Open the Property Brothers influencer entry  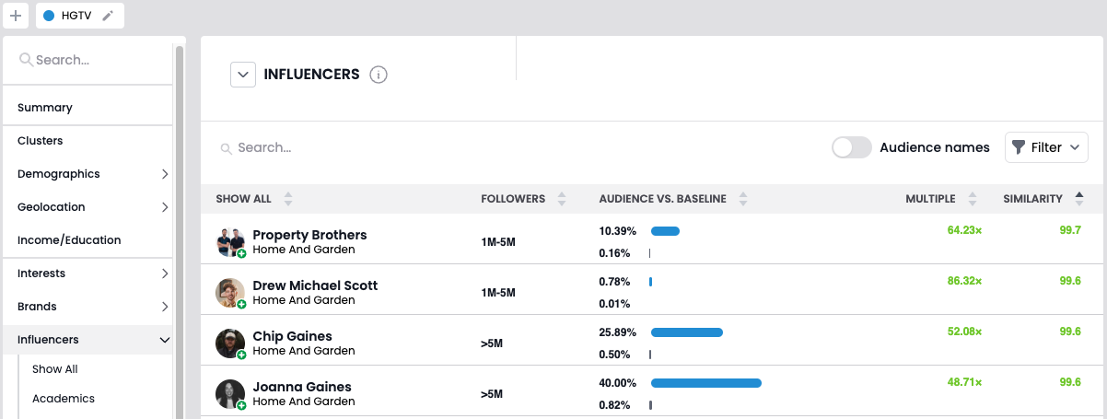tap(309, 235)
